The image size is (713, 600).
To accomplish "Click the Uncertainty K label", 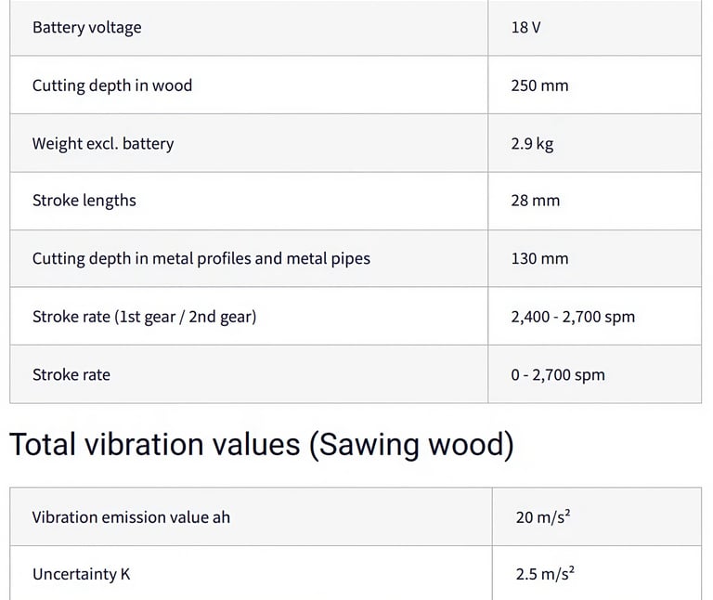I will pos(82,574).
